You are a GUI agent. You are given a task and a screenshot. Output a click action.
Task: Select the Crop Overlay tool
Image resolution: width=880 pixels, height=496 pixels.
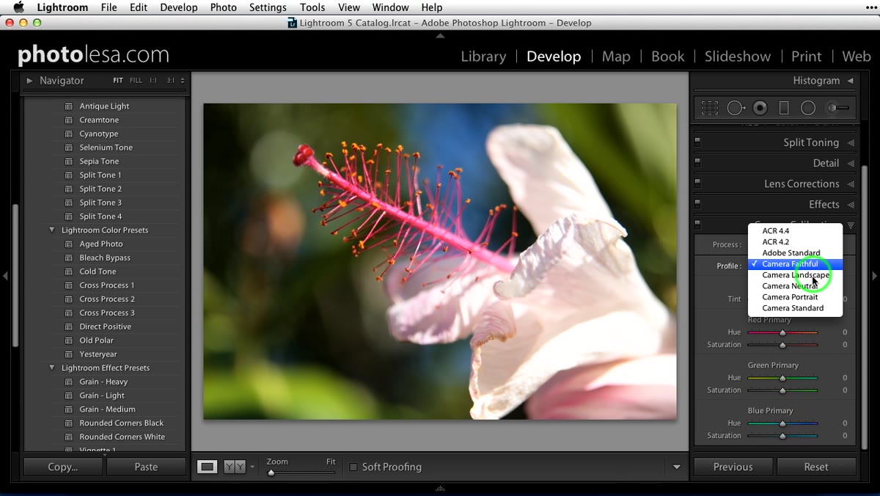coord(709,108)
